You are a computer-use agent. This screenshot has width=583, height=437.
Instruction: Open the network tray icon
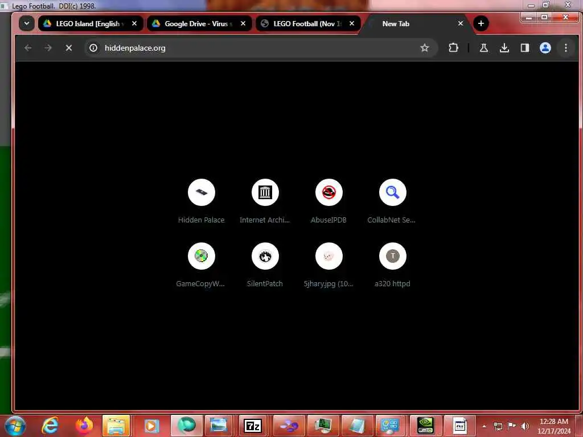[498, 426]
